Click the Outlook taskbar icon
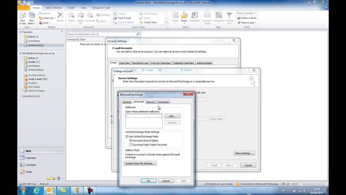Image resolution: width=346 pixels, height=195 pixels. (x=50, y=191)
